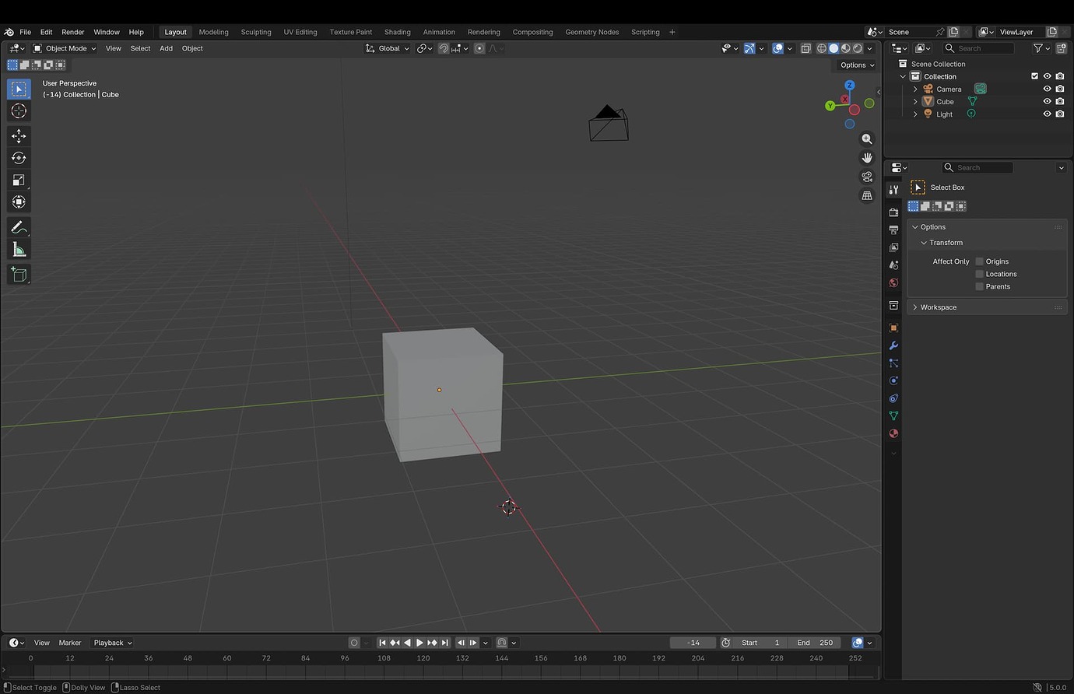Choose the Measure tool
1074x694 pixels.
(x=19, y=249)
